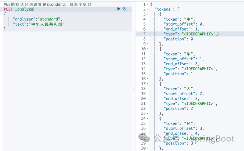Click "end_offset": 3 on line 20

[181, 99]
